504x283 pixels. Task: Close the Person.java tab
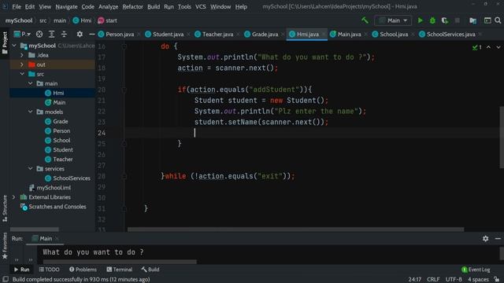pos(139,35)
